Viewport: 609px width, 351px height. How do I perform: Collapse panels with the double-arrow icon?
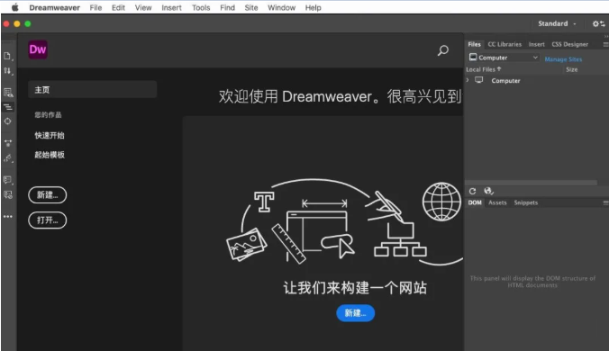[x=606, y=37]
